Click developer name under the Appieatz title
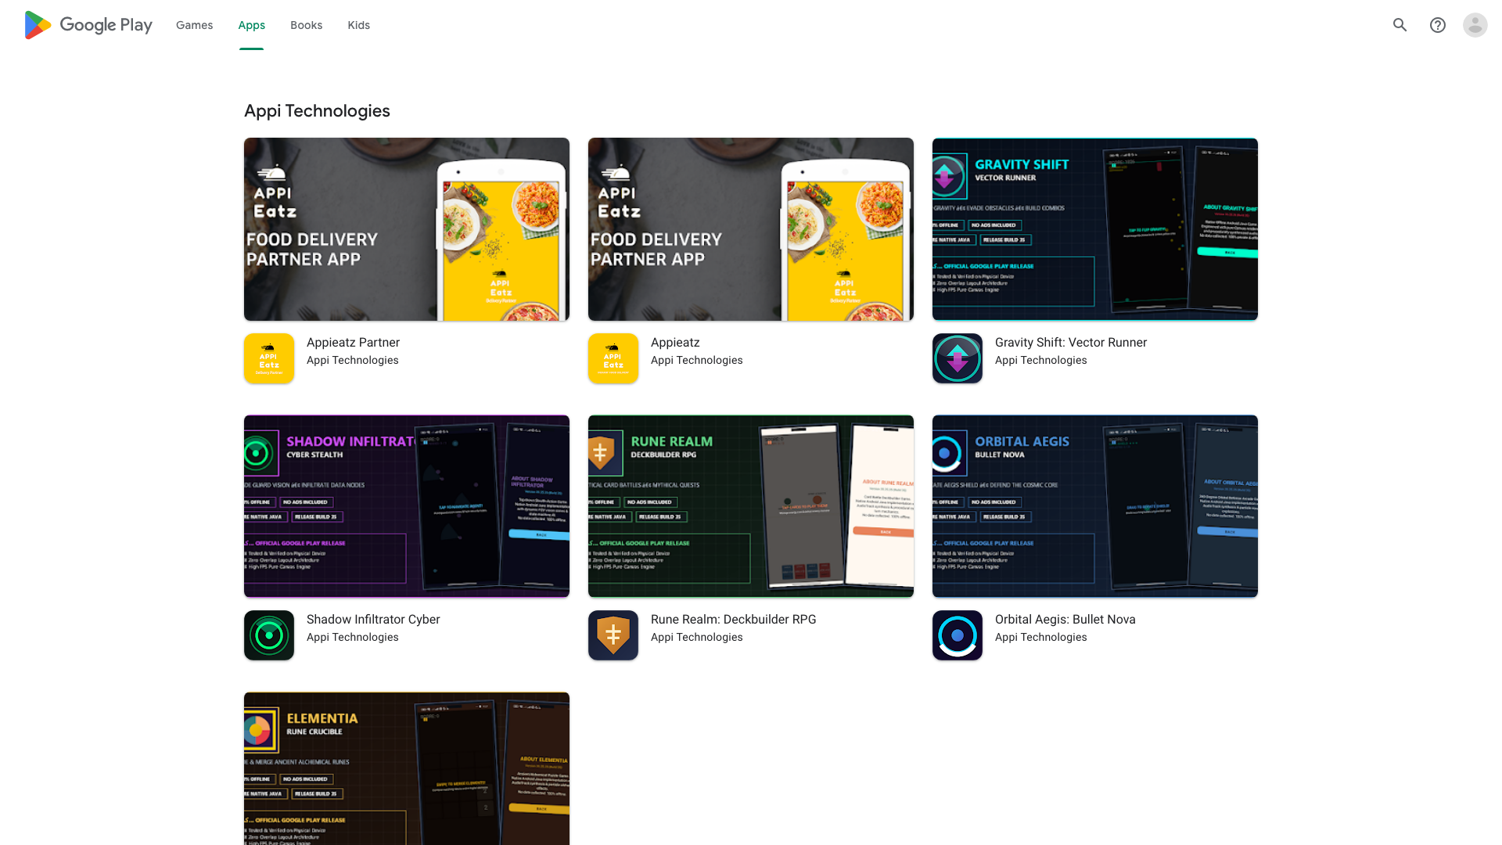This screenshot has width=1502, height=845. click(696, 361)
